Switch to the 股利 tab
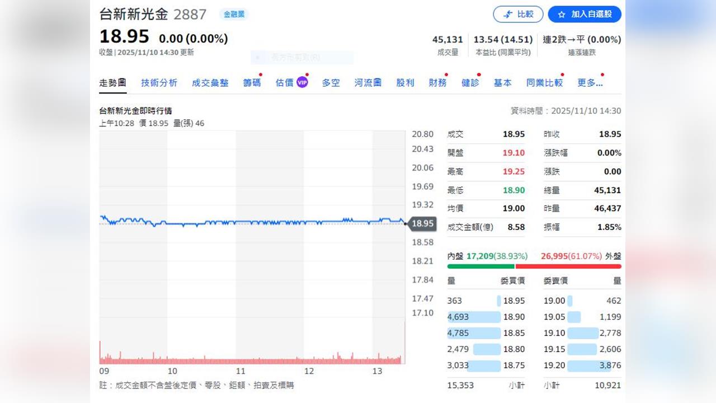Viewport: 716px width, 403px height. coord(404,82)
